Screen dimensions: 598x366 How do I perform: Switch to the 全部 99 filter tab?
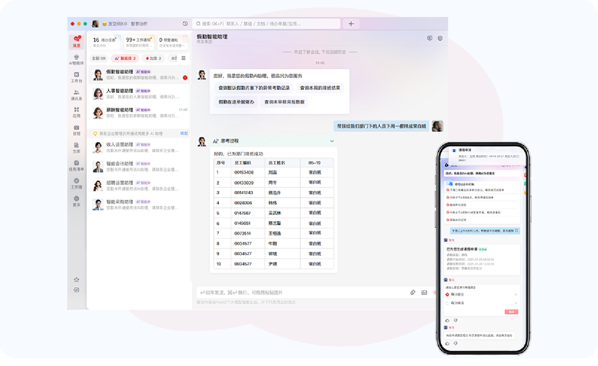99,59
